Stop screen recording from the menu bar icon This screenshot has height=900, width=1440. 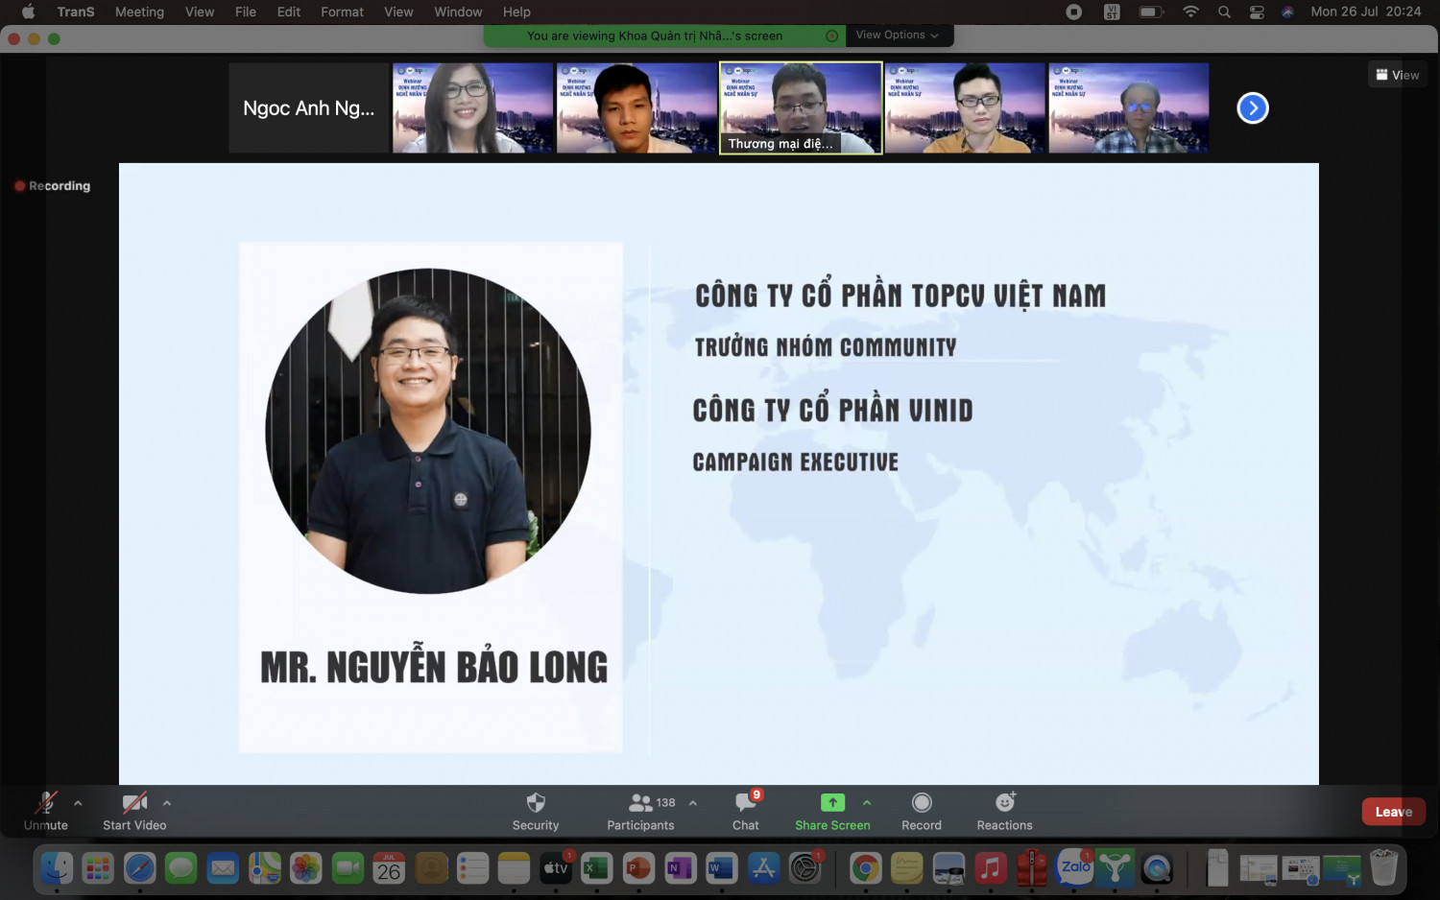pyautogui.click(x=1074, y=12)
